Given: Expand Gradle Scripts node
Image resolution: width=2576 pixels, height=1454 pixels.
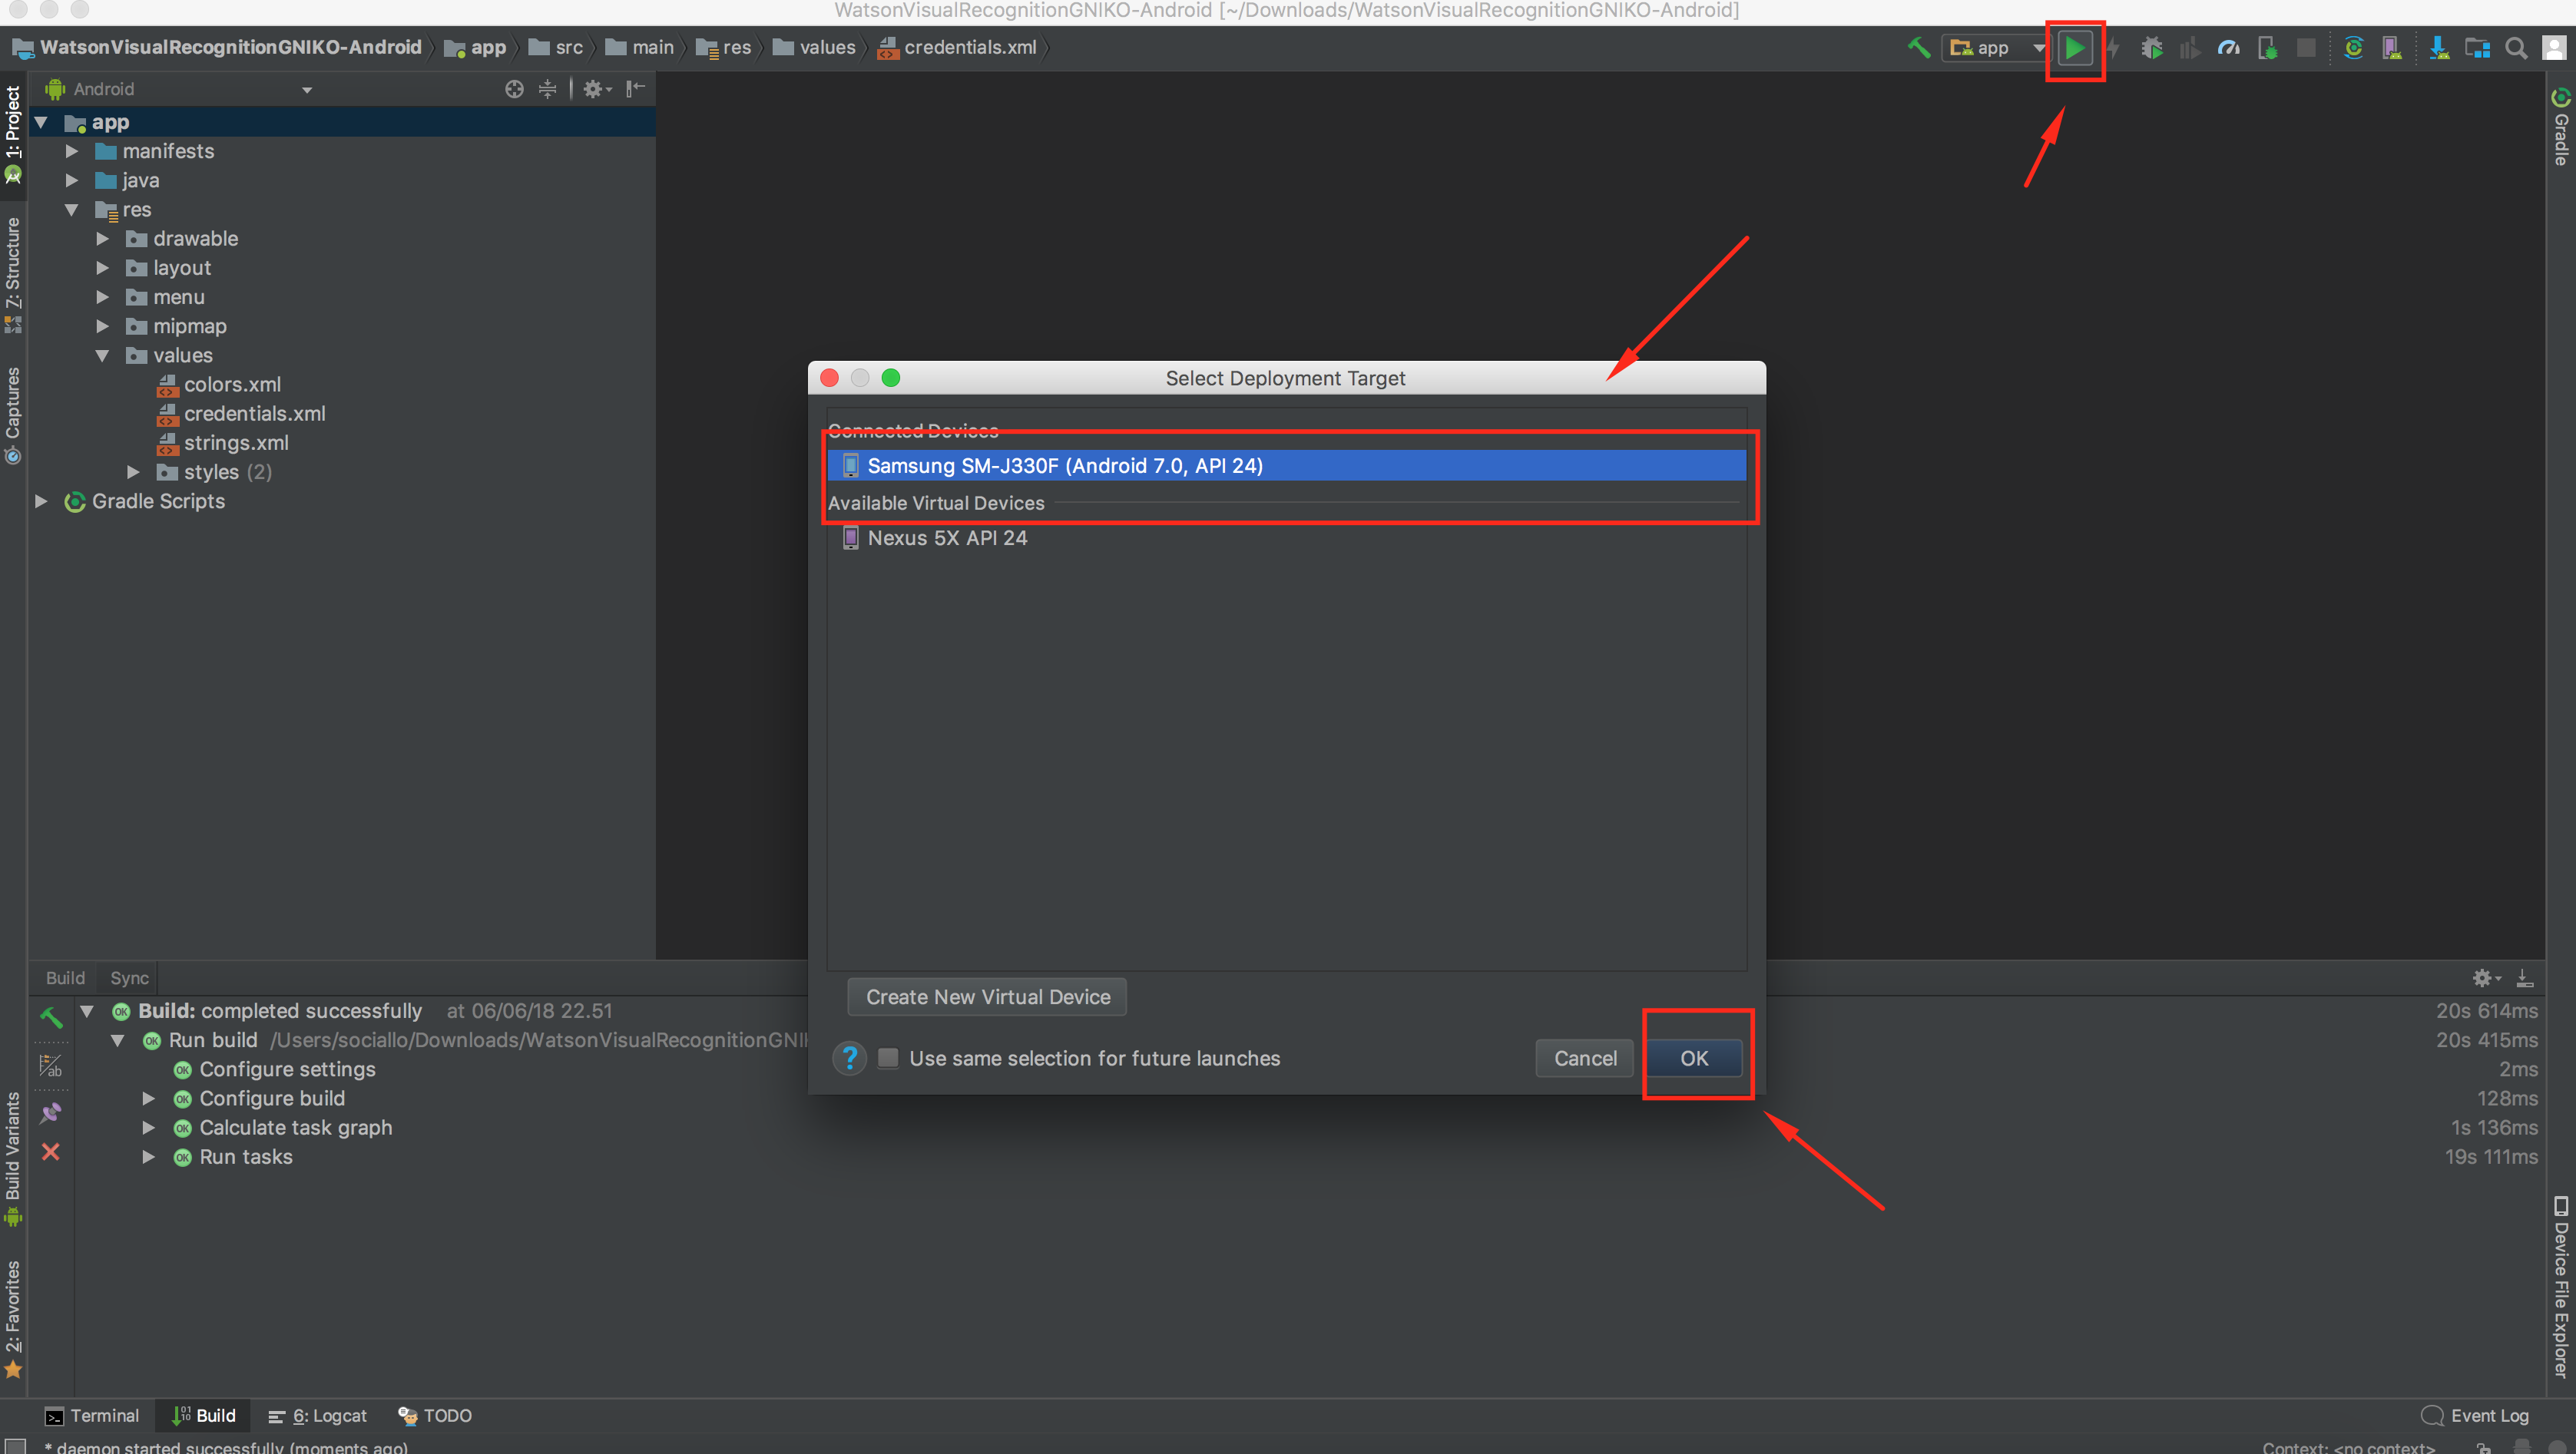Looking at the screenshot, I should [41, 501].
